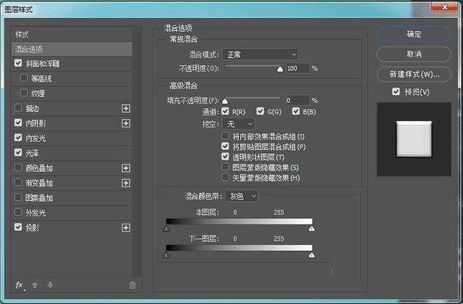Click the style preview thumbnail
The height and width of the screenshot is (304, 463).
[414, 139]
